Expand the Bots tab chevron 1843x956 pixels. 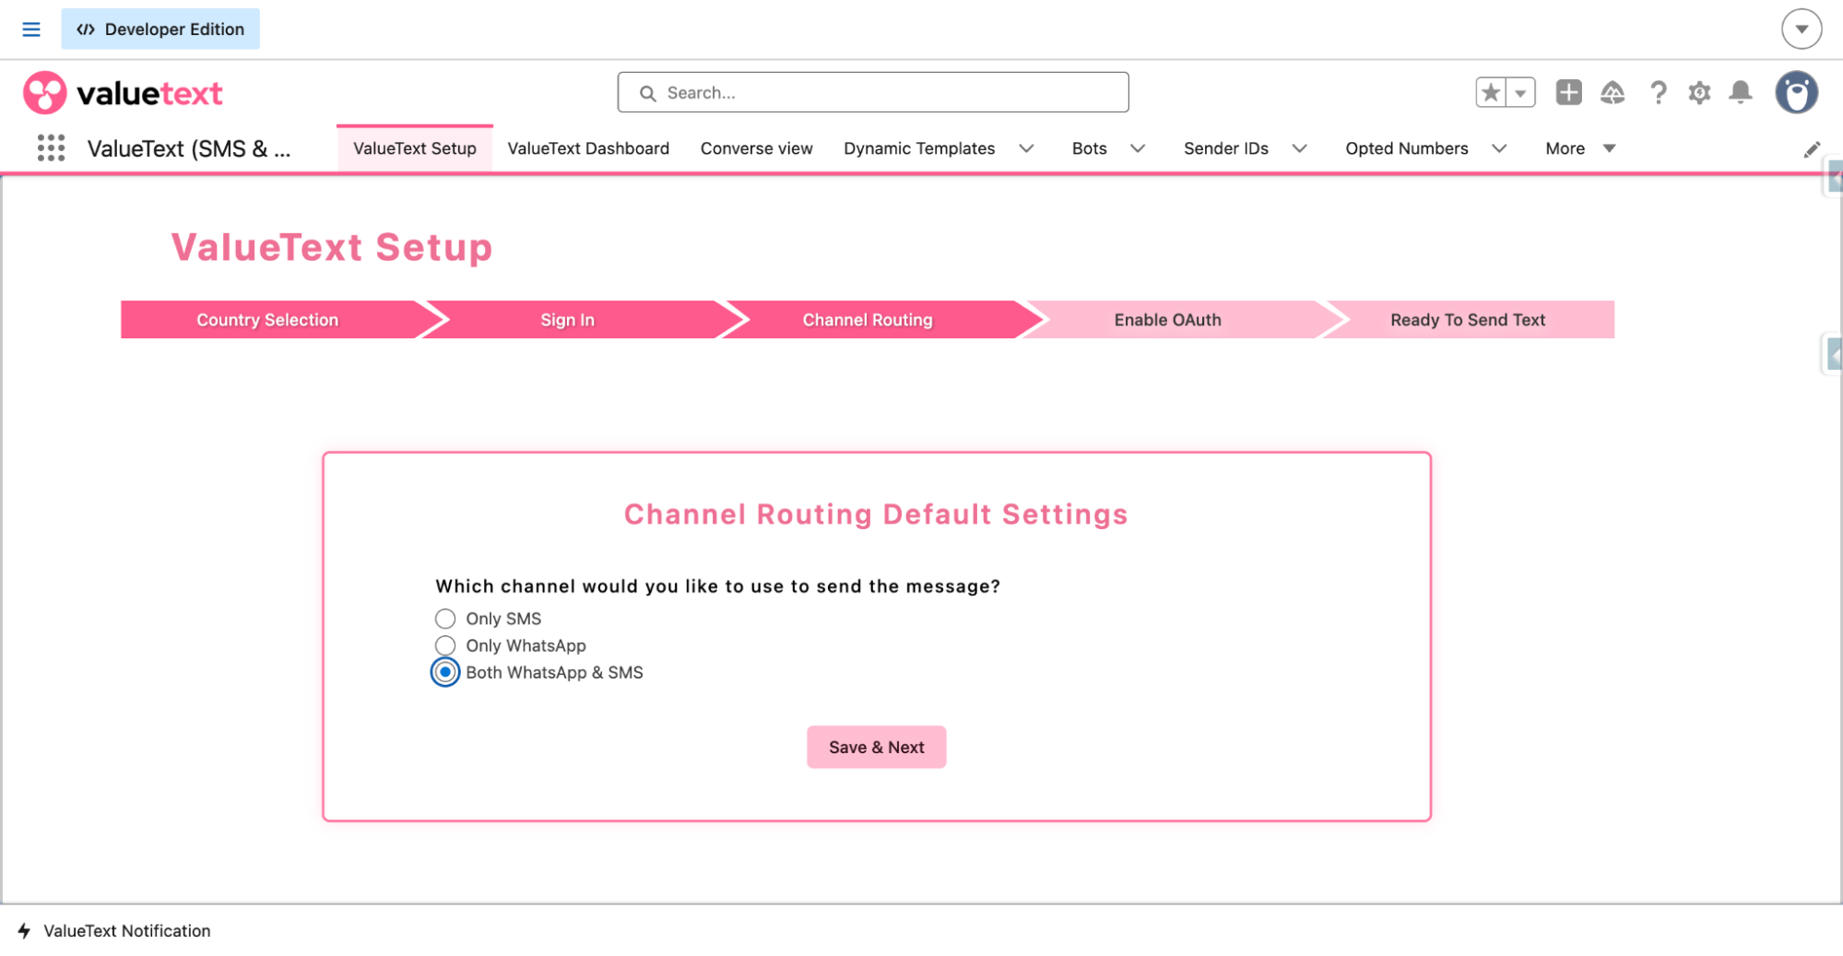pyautogui.click(x=1138, y=148)
